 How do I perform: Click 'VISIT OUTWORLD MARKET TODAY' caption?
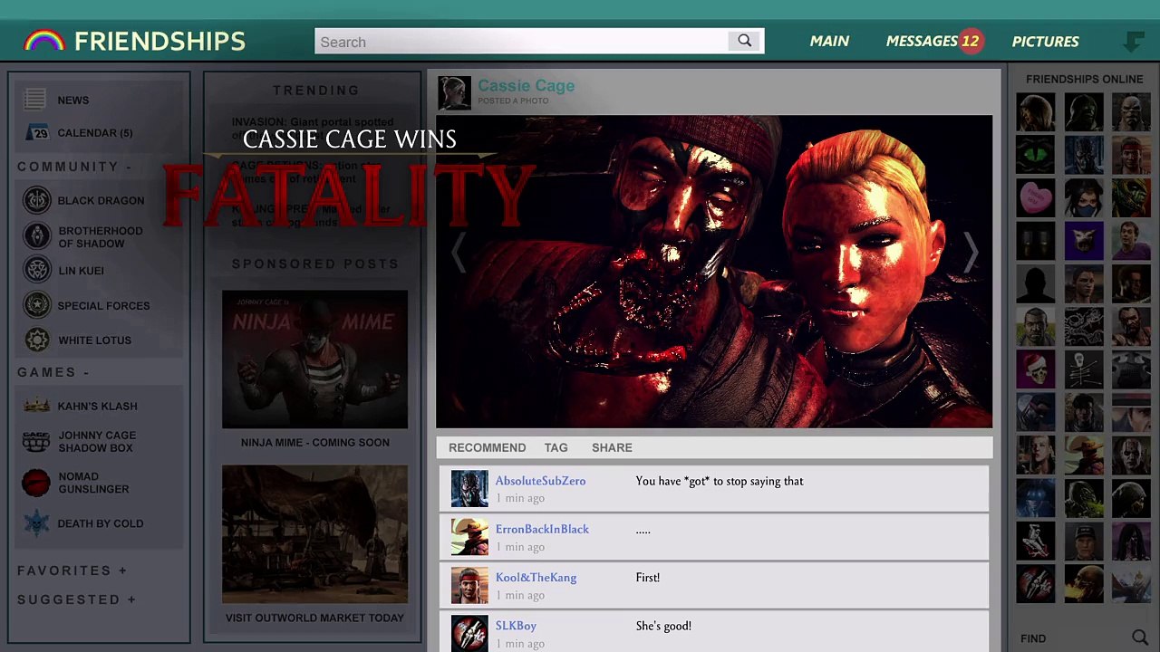pos(314,618)
